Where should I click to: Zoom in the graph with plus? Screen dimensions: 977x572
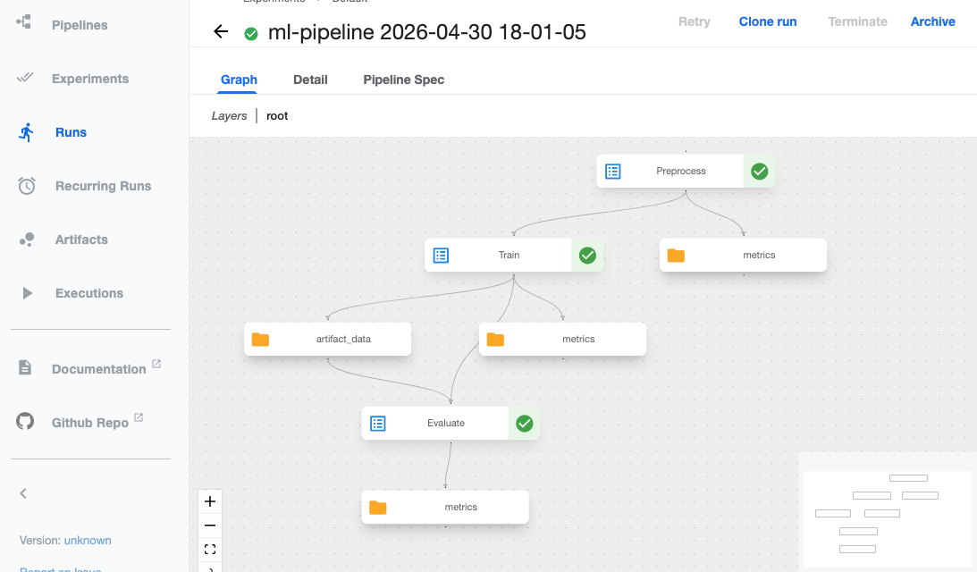tap(210, 501)
